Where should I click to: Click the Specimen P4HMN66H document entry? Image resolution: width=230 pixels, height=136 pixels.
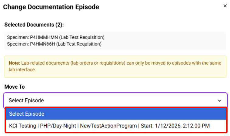(x=54, y=44)
